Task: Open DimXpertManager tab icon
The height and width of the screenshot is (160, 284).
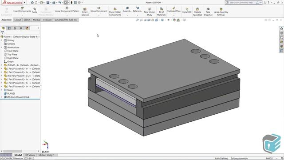Action: pos(21,28)
